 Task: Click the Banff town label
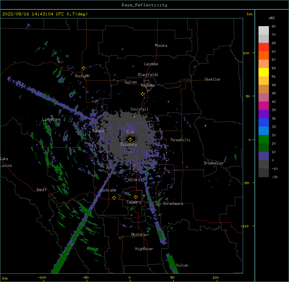[42, 190]
